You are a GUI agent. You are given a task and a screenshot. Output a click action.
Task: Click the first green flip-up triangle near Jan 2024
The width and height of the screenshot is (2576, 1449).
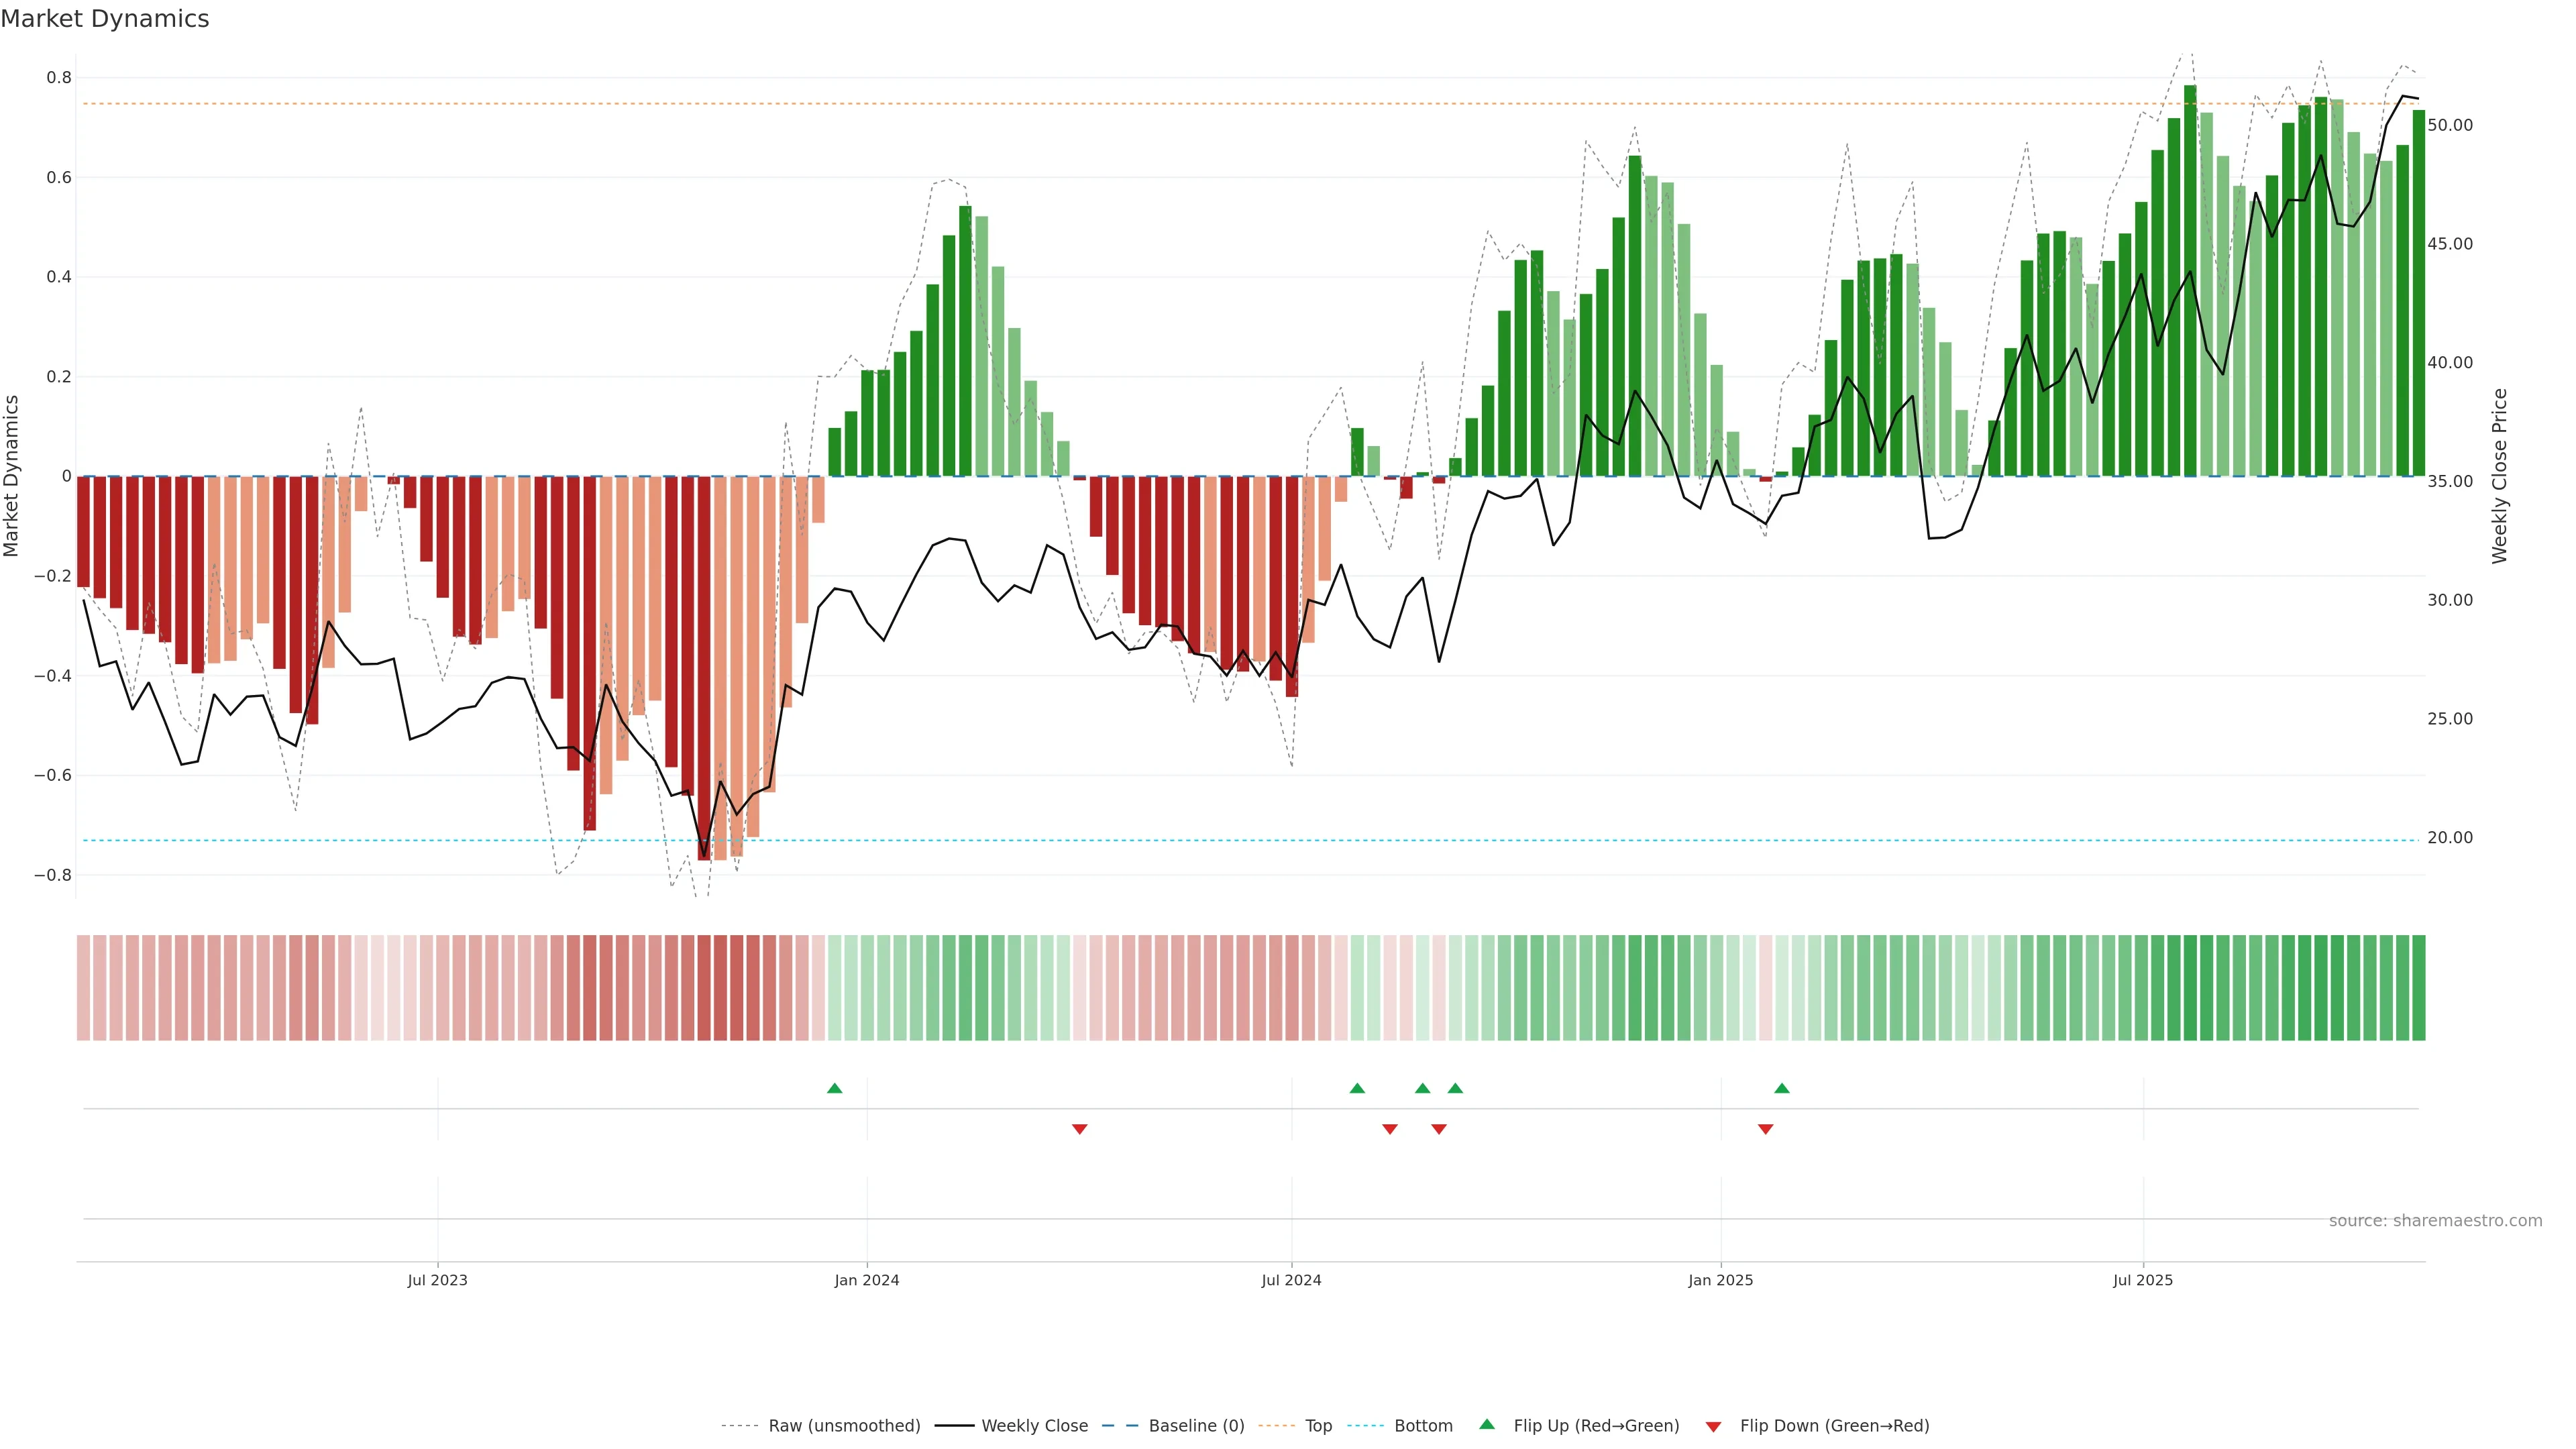coord(834,1088)
